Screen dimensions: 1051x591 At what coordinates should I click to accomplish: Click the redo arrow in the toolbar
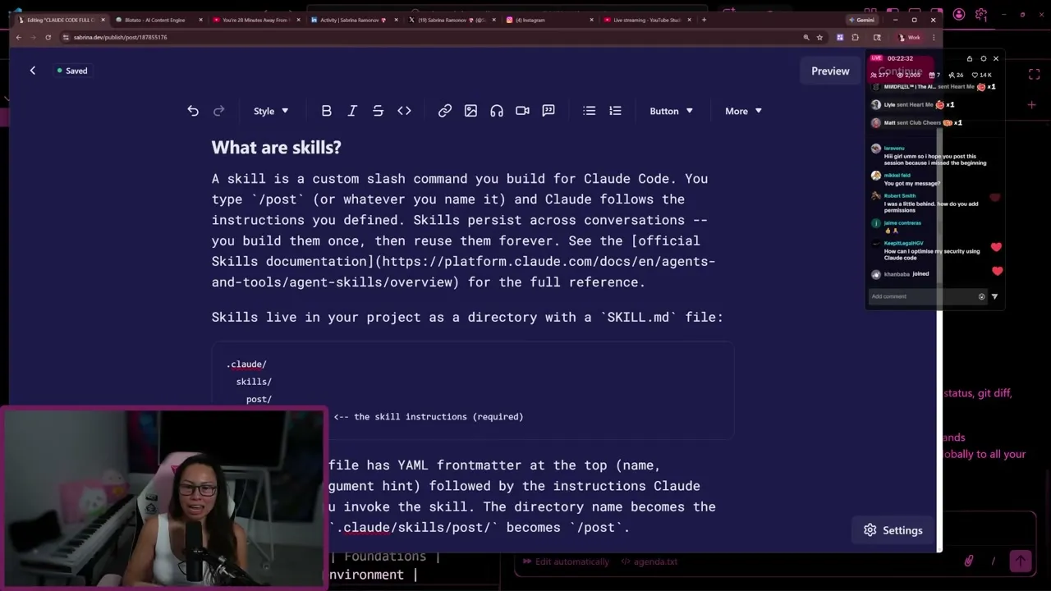coord(218,111)
